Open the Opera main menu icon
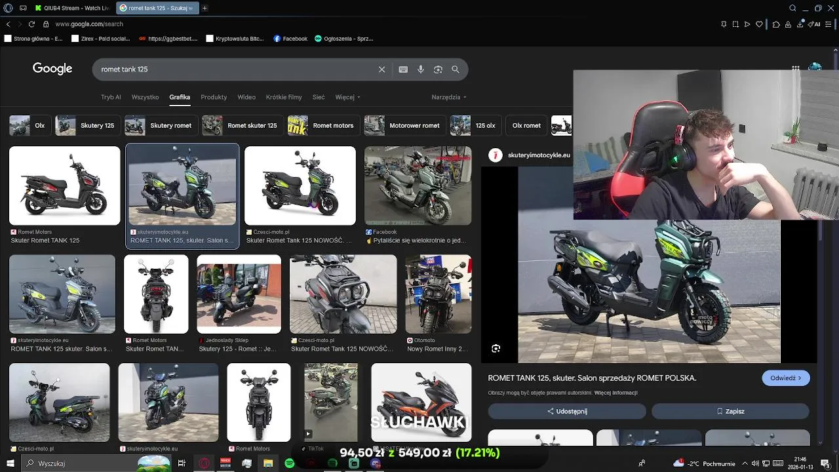The height and width of the screenshot is (472, 839). [x=9, y=8]
